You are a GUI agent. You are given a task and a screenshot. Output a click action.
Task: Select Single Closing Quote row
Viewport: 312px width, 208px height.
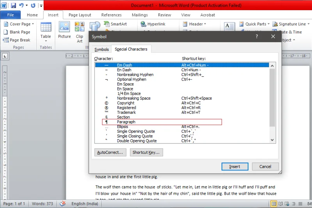click(x=182, y=136)
